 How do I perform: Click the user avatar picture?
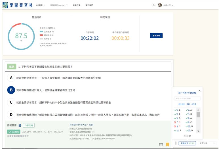(x=160, y=5)
